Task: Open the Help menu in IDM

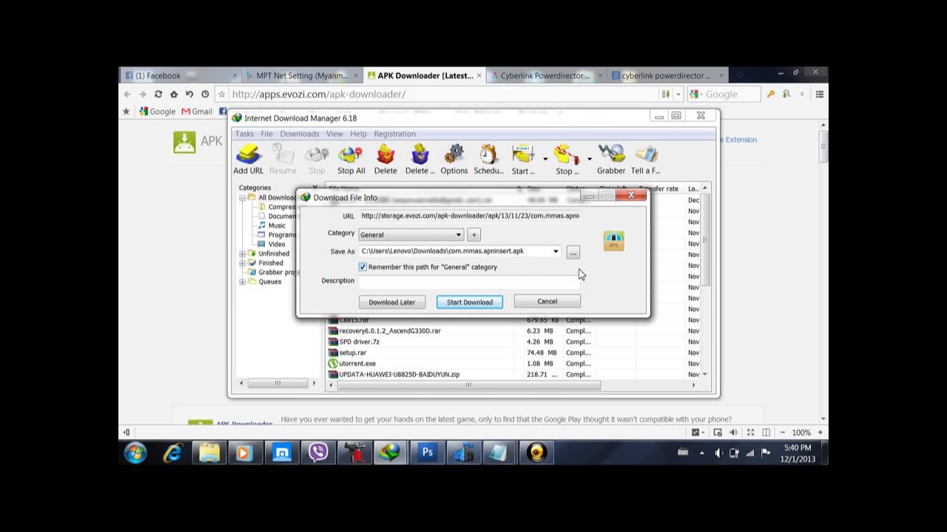Action: click(x=358, y=134)
